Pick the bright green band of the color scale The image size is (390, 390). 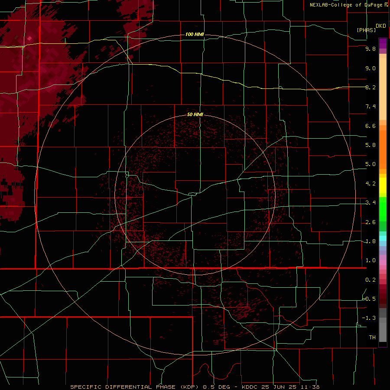click(383, 210)
